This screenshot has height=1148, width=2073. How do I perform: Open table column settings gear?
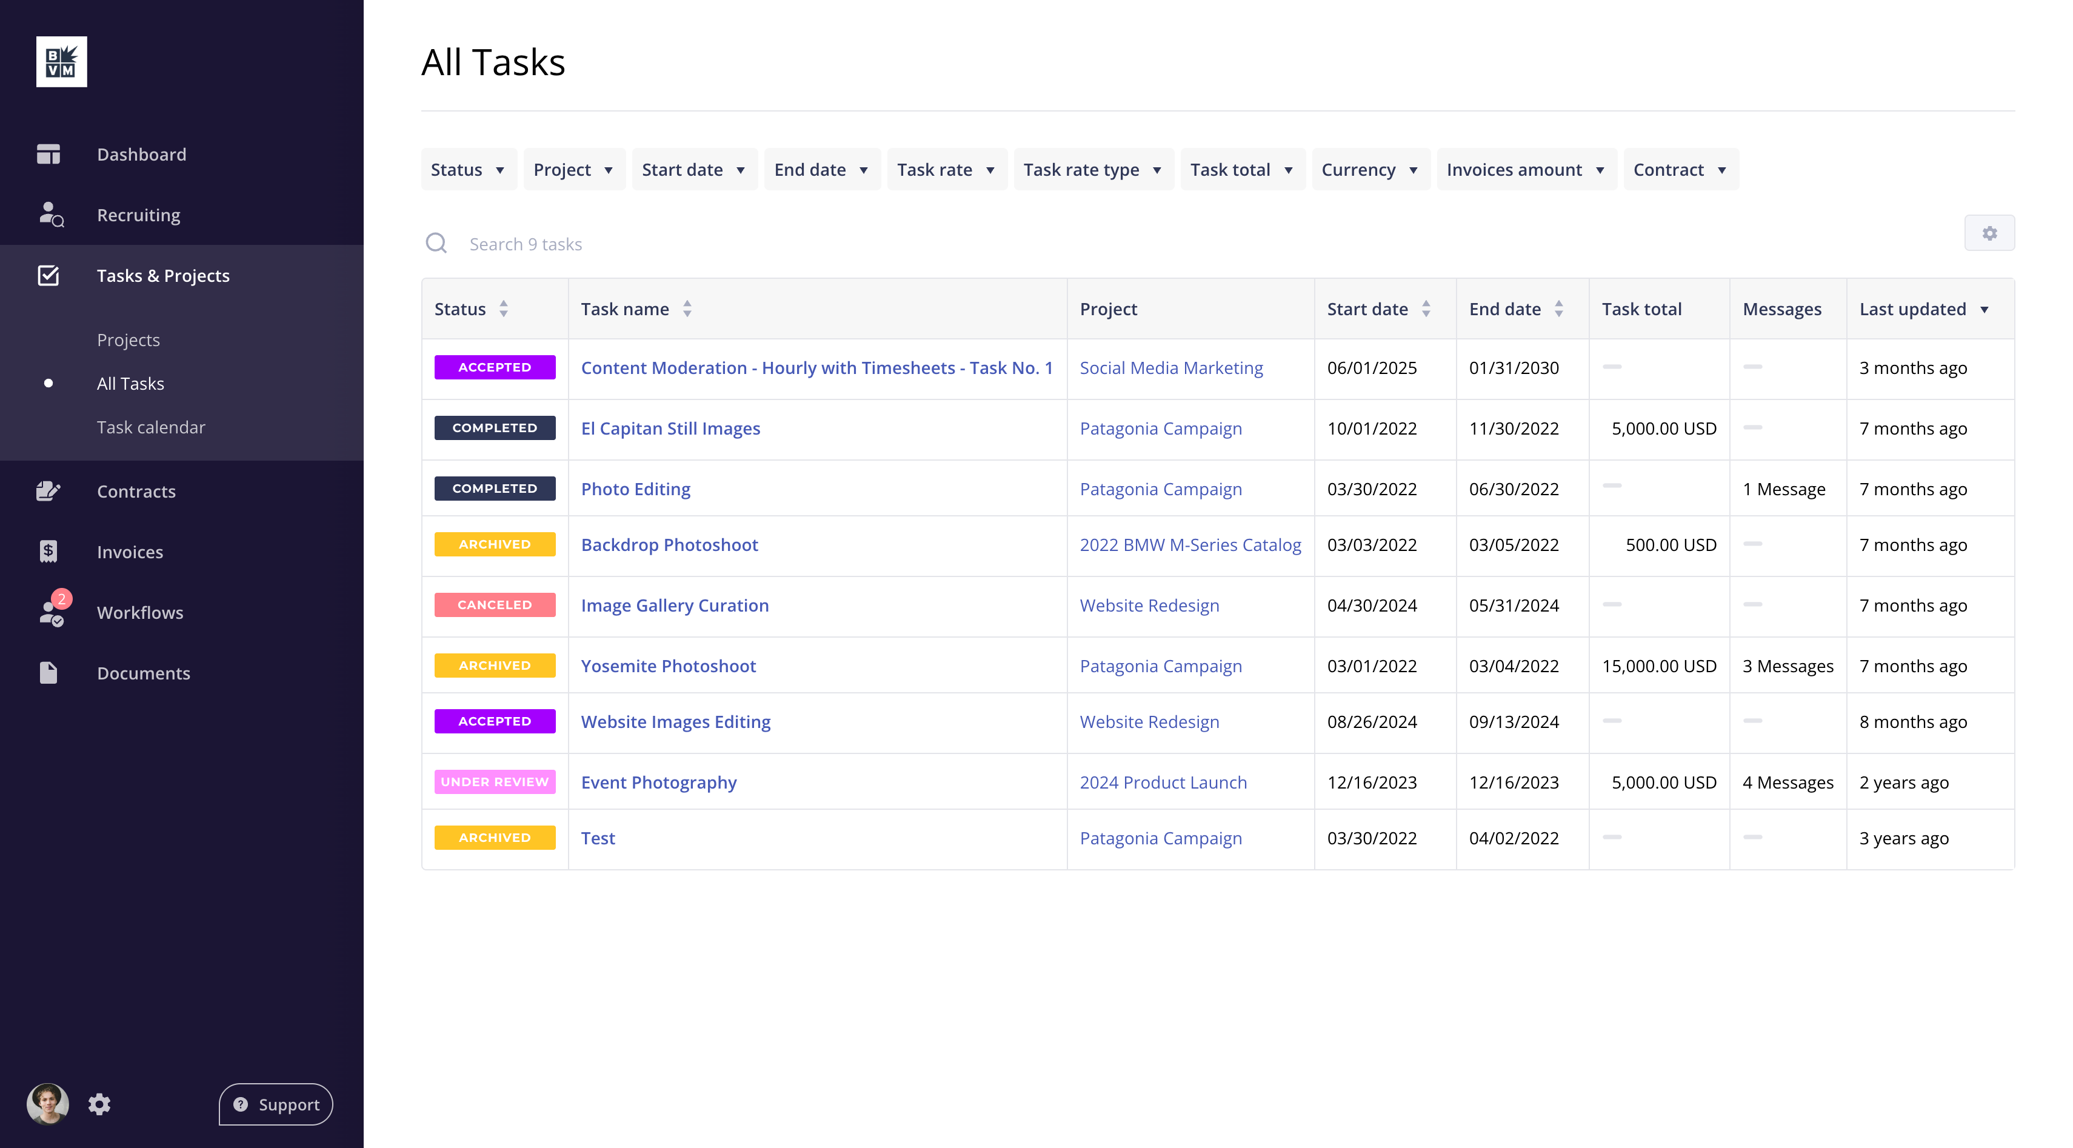point(1989,233)
